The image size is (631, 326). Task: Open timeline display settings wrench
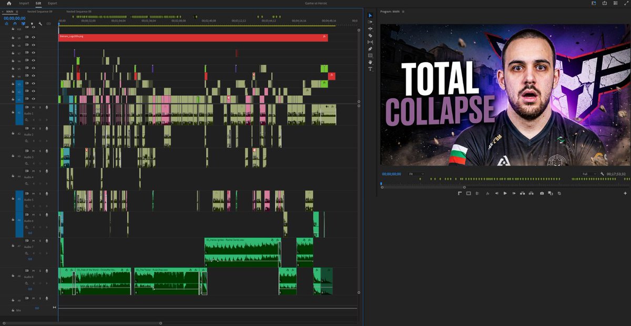click(x=40, y=24)
